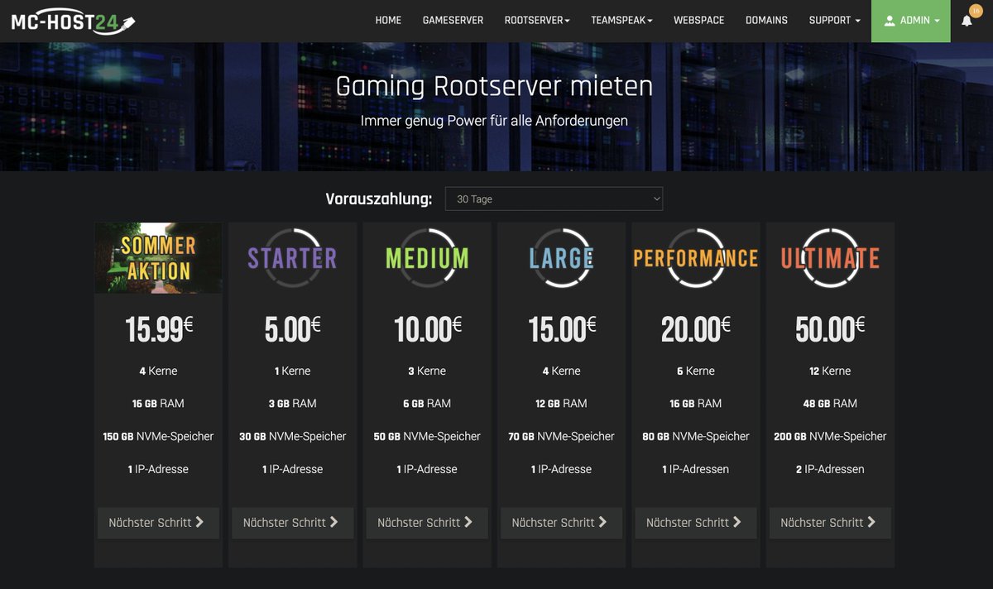993x589 pixels.
Task: Click the 15.00€ price
Action: click(562, 329)
